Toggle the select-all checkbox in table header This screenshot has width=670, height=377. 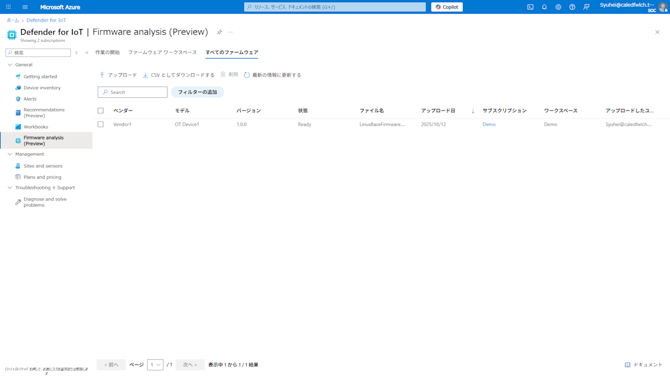tap(100, 111)
